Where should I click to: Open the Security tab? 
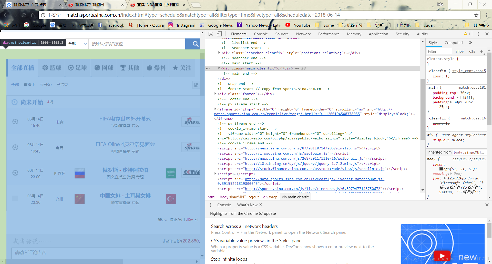click(x=402, y=34)
